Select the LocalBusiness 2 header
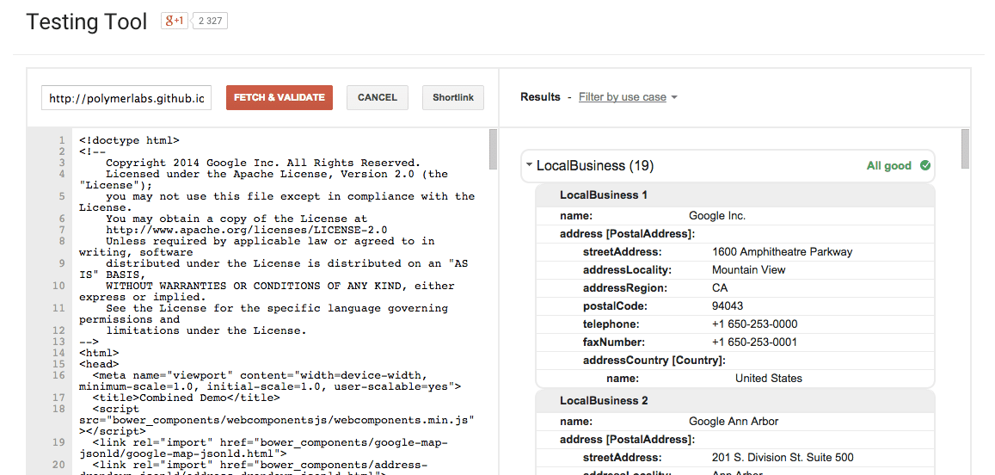995x475 pixels. tap(604, 401)
